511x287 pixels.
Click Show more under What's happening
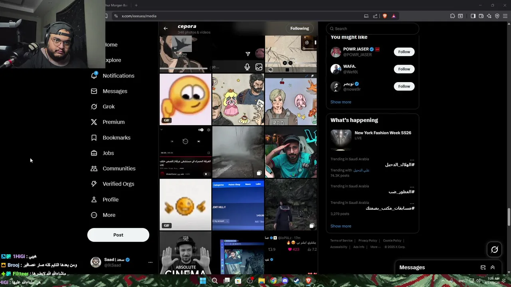pos(341,226)
